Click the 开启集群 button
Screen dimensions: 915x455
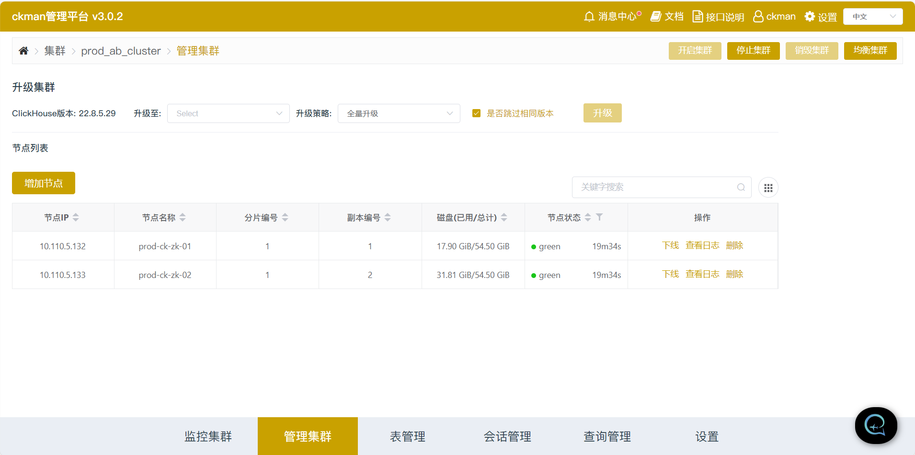tap(695, 51)
